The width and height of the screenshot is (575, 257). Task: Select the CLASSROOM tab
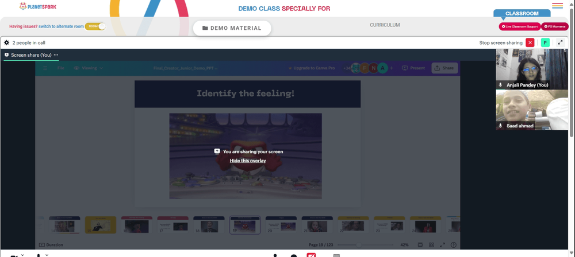tap(522, 14)
